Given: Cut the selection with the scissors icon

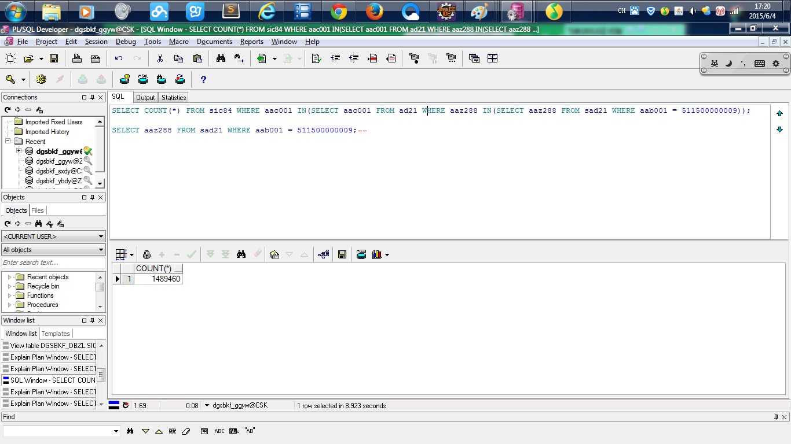Looking at the screenshot, I should click(160, 58).
